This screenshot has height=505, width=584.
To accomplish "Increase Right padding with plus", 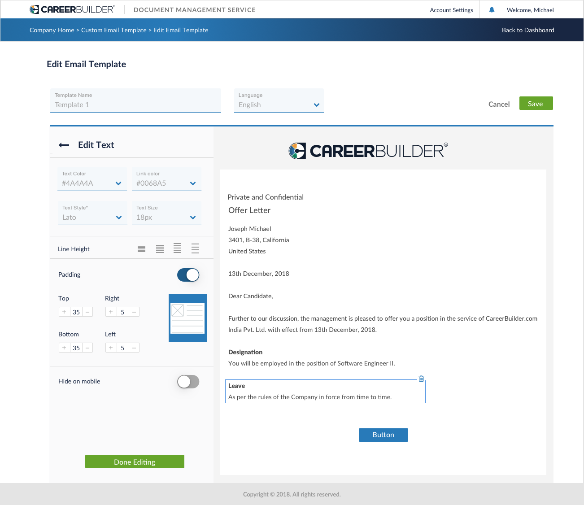I will [x=111, y=312].
